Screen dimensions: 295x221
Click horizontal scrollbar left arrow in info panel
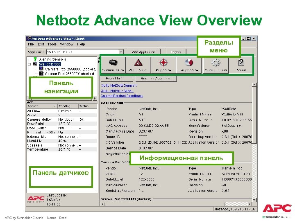tap(102, 204)
